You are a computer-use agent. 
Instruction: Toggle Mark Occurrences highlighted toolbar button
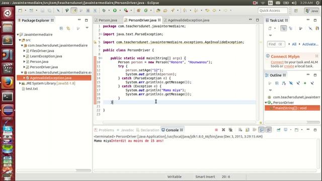(x=74, y=11)
